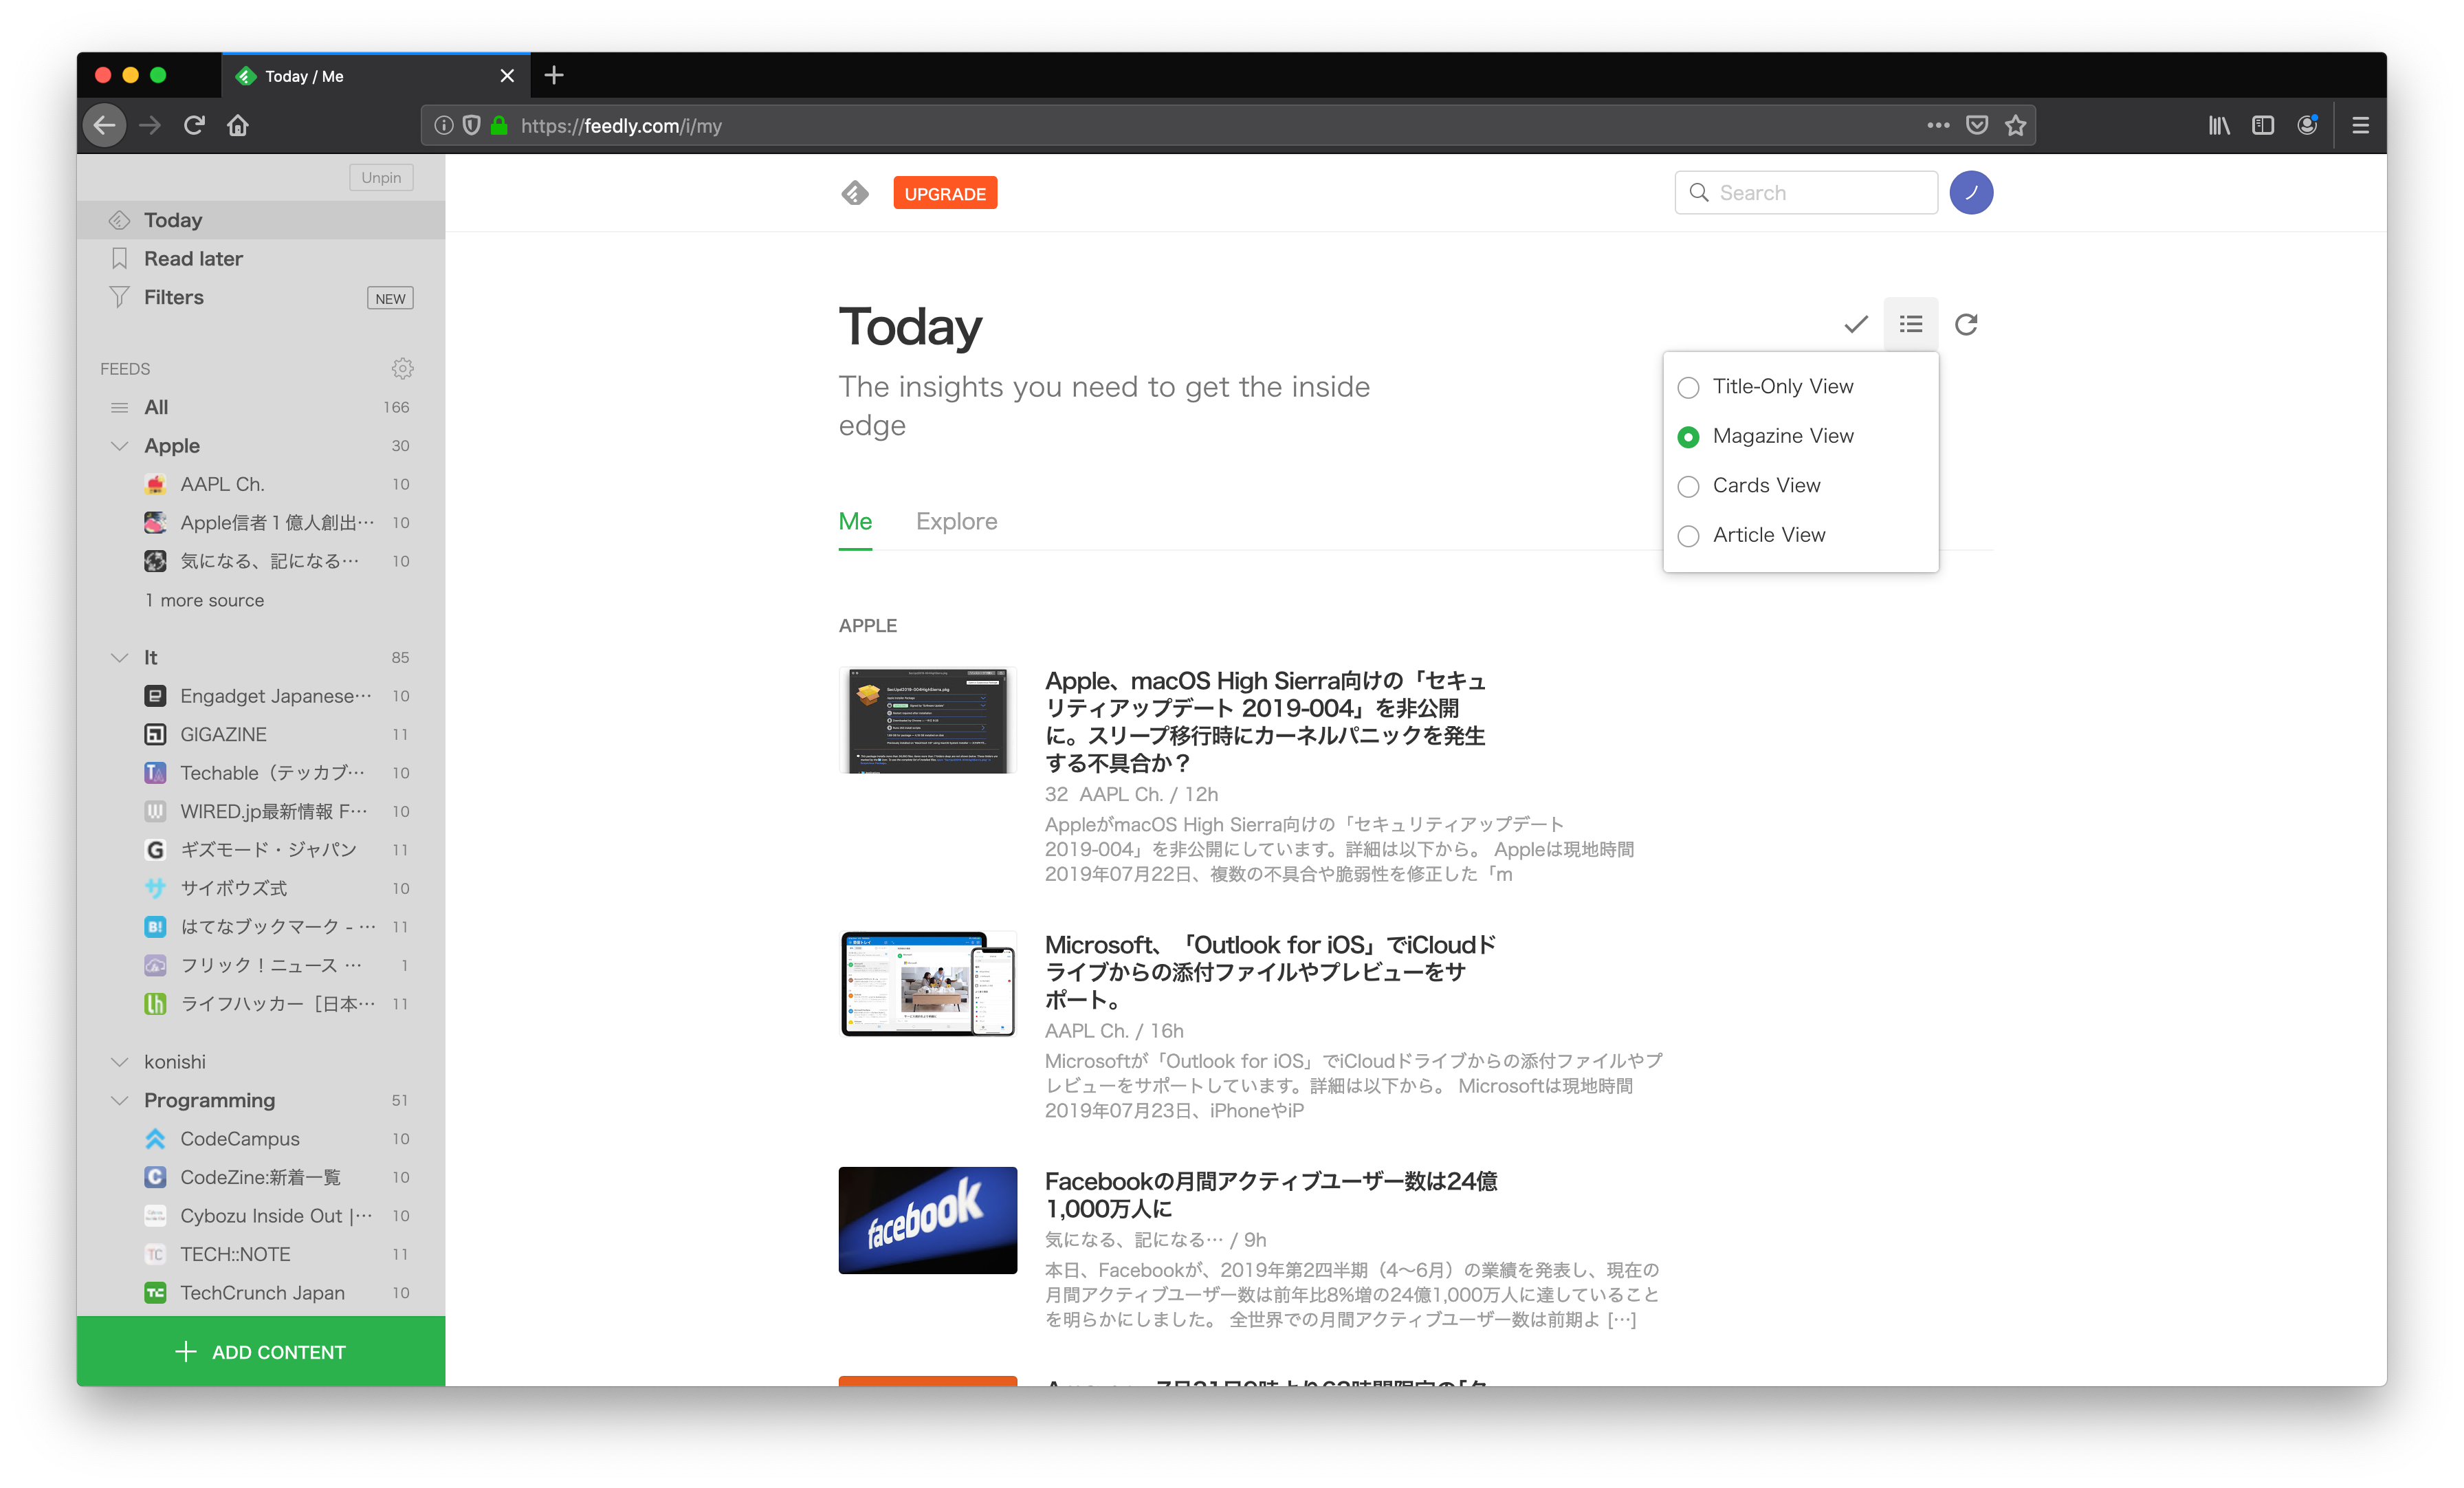Collapse the Programming category chevron
2464x1488 pixels.
coord(120,1100)
